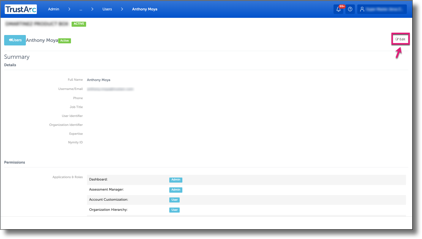Click the Anthony Moya page title

pos(42,40)
